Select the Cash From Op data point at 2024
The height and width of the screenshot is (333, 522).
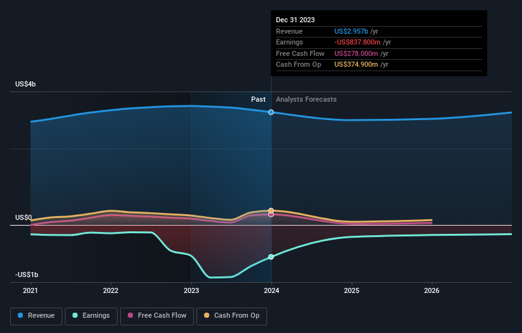click(271, 210)
